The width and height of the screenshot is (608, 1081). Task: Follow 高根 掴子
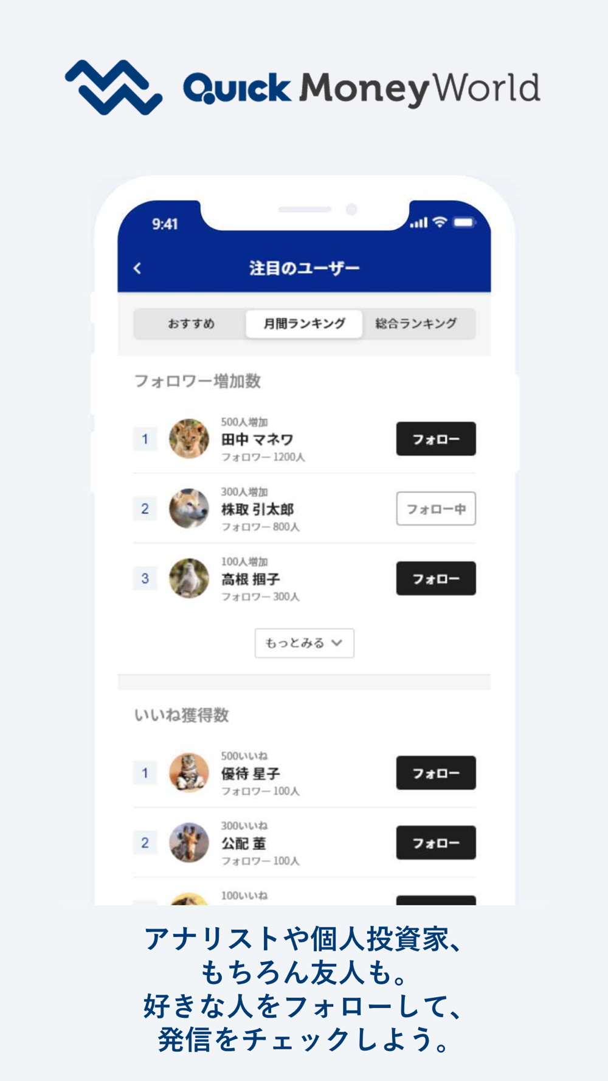436,578
